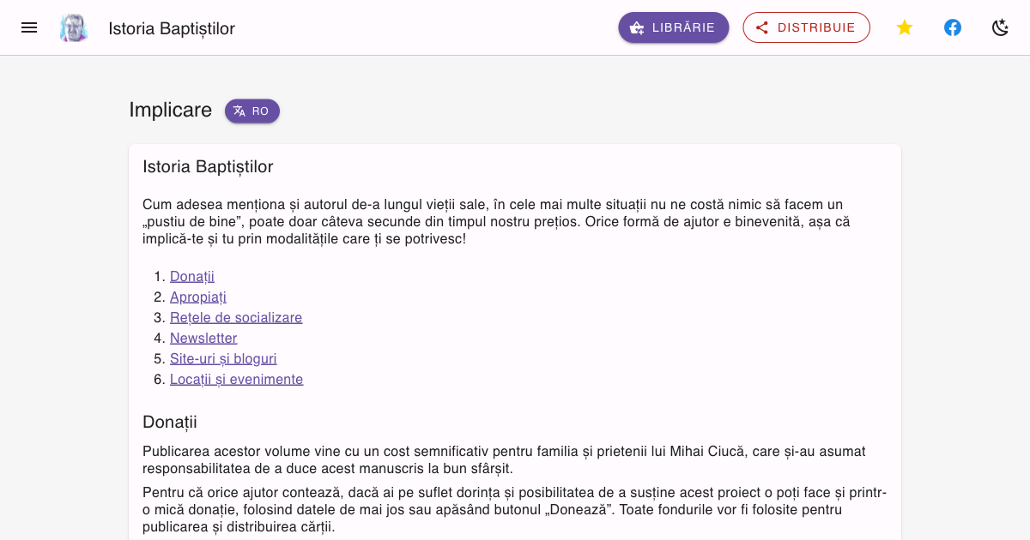1030x540 pixels.
Task: Select the Site-uri și bloguri link
Action: point(223,358)
